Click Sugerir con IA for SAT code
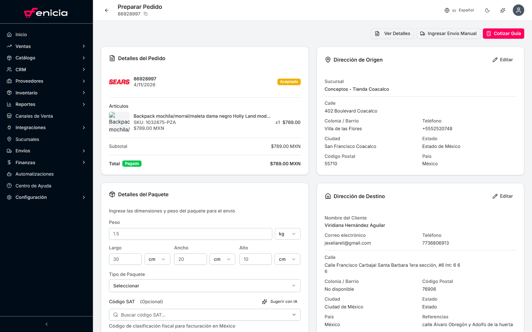532x332 pixels. pyautogui.click(x=280, y=302)
